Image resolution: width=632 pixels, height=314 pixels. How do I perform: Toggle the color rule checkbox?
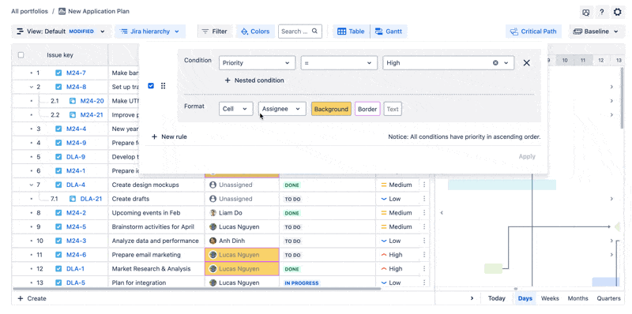pyautogui.click(x=151, y=86)
